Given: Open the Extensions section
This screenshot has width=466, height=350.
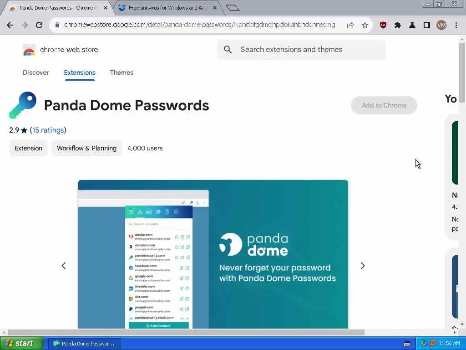Looking at the screenshot, I should [79, 72].
